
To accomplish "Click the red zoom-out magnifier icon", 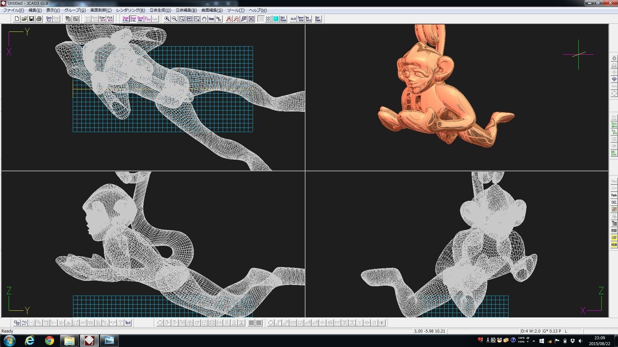I will click(x=237, y=19).
